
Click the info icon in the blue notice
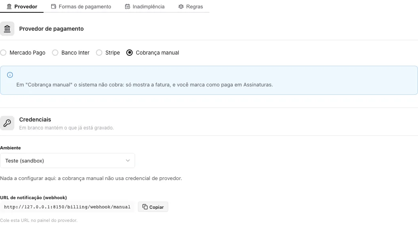(10, 75)
